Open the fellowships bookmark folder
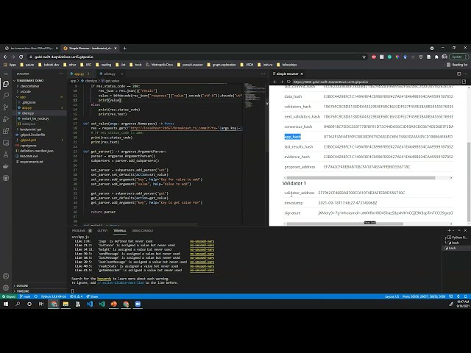Image resolution: width=471 pixels, height=353 pixels. coord(286,65)
